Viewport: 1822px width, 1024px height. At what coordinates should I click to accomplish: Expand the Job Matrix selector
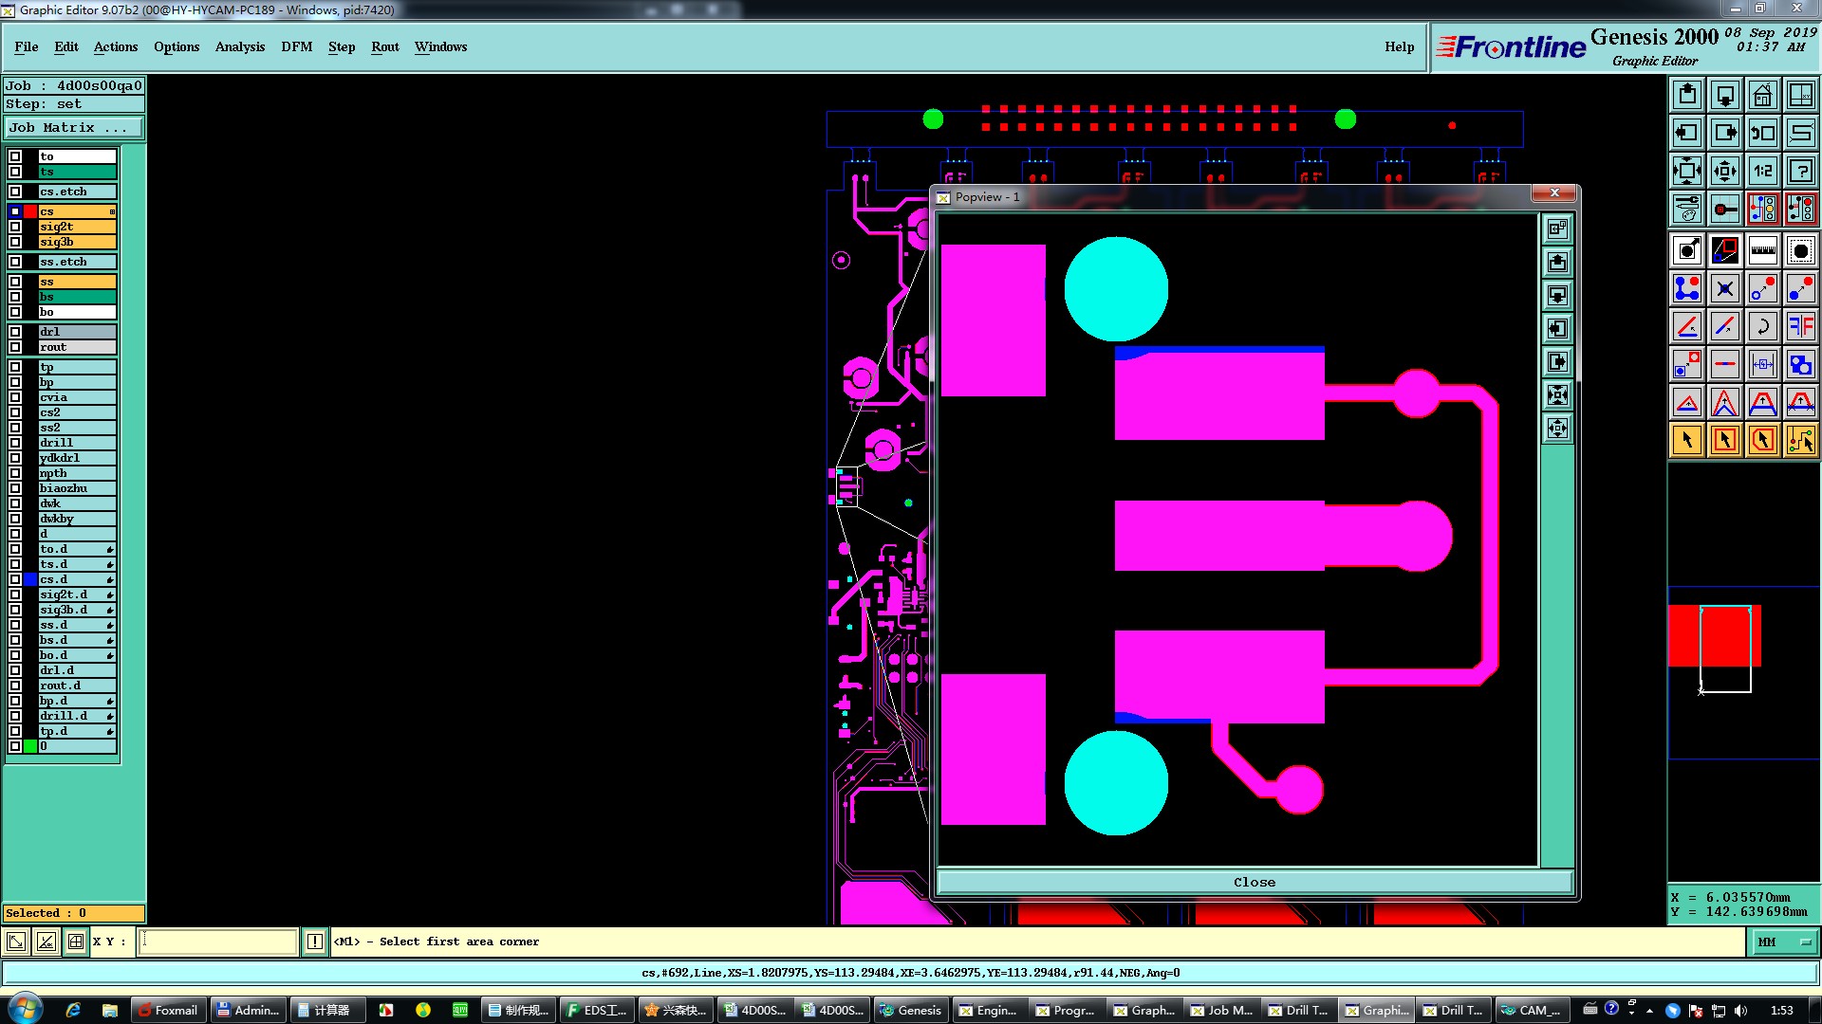click(74, 127)
